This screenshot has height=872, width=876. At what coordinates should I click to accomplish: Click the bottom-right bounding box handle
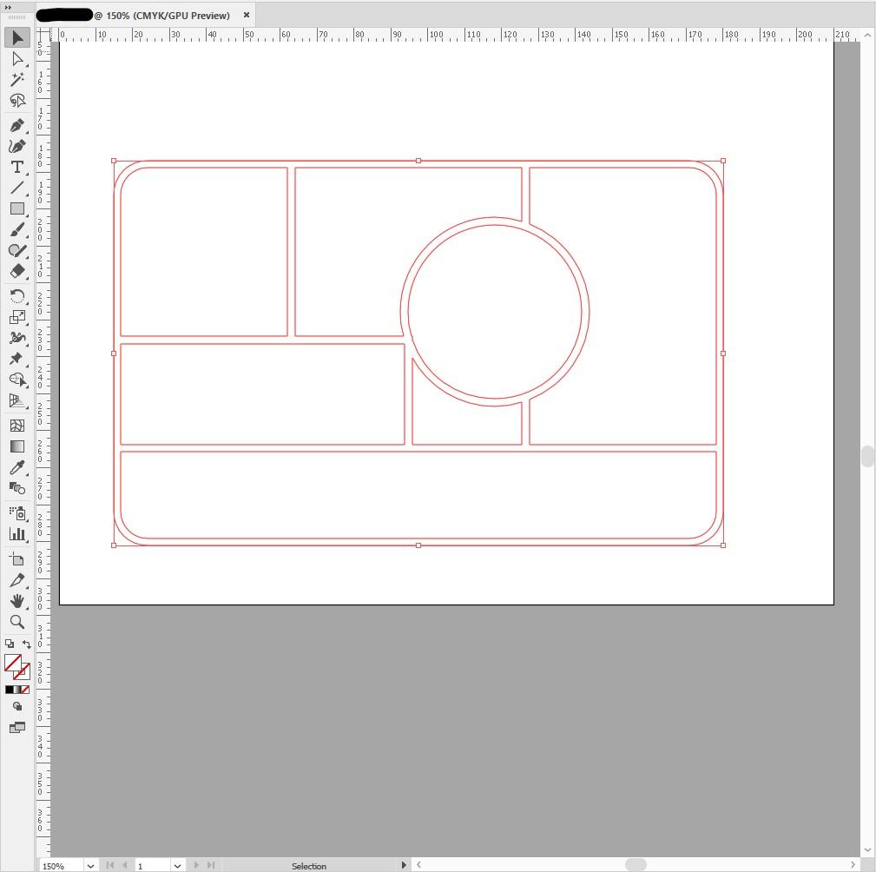click(723, 545)
